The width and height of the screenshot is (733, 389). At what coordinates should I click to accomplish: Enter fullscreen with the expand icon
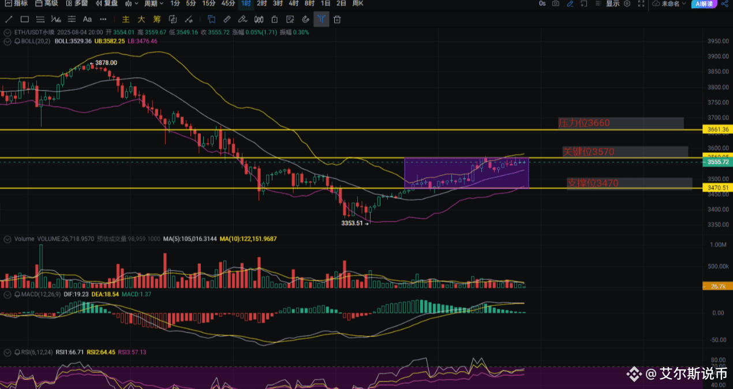pyautogui.click(x=641, y=3)
